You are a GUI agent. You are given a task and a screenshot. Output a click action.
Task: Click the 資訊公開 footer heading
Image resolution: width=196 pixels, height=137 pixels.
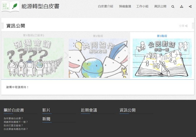click(x=127, y=110)
